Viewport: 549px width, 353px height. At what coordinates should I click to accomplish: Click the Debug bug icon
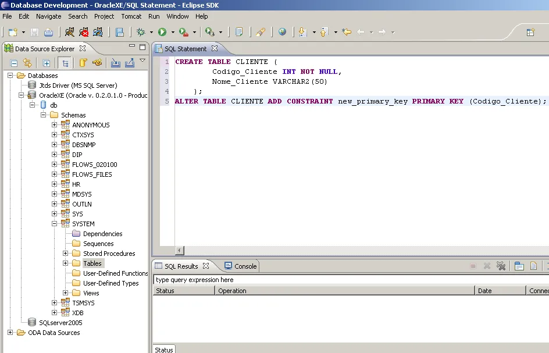pos(141,32)
